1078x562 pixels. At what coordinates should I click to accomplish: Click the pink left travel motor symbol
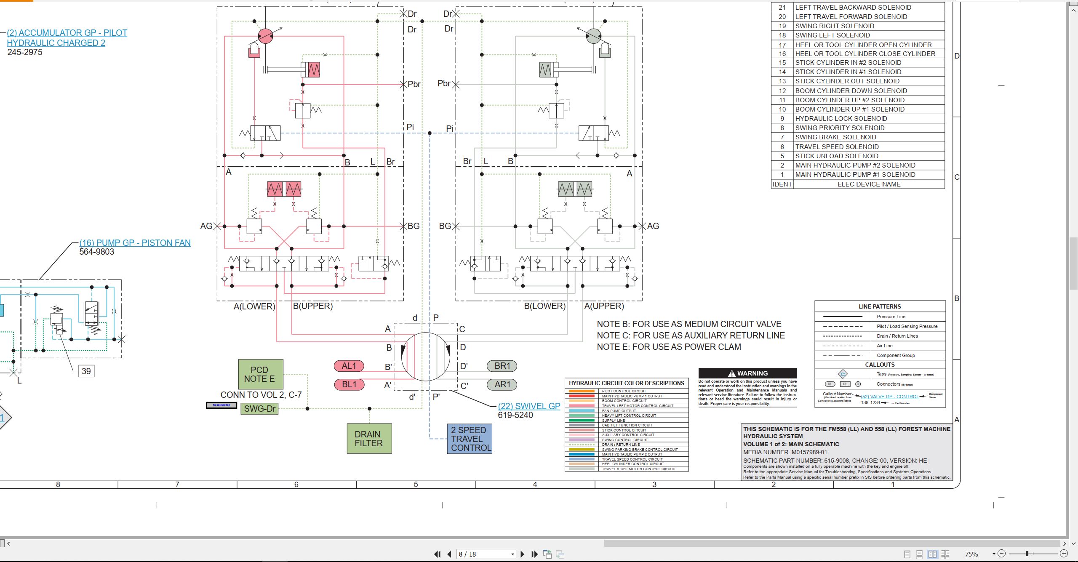click(265, 36)
